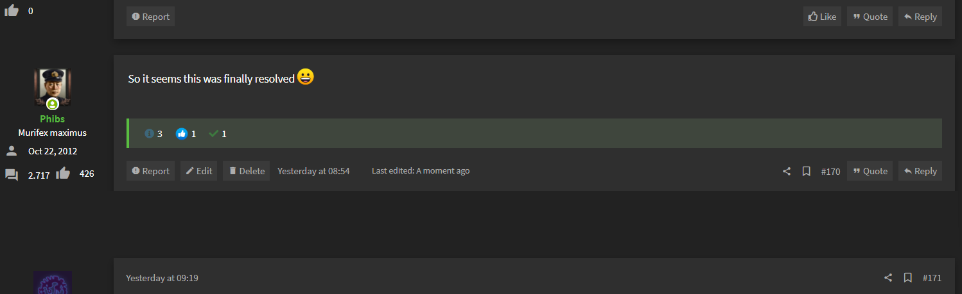Click the grinning emoji in the post

306,78
